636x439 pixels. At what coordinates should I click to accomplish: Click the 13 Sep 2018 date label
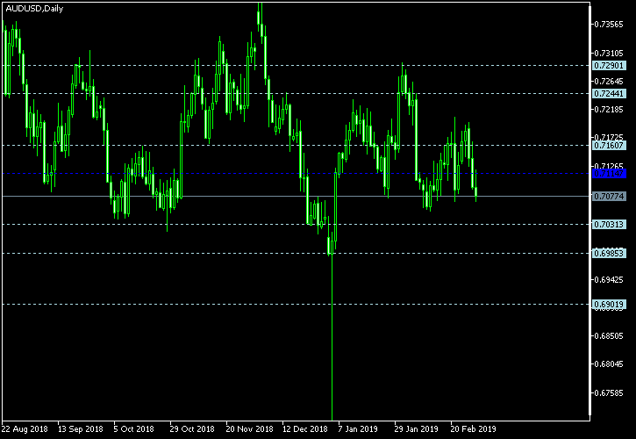point(81,429)
